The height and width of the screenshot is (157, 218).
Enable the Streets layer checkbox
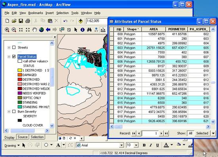click(x=14, y=48)
